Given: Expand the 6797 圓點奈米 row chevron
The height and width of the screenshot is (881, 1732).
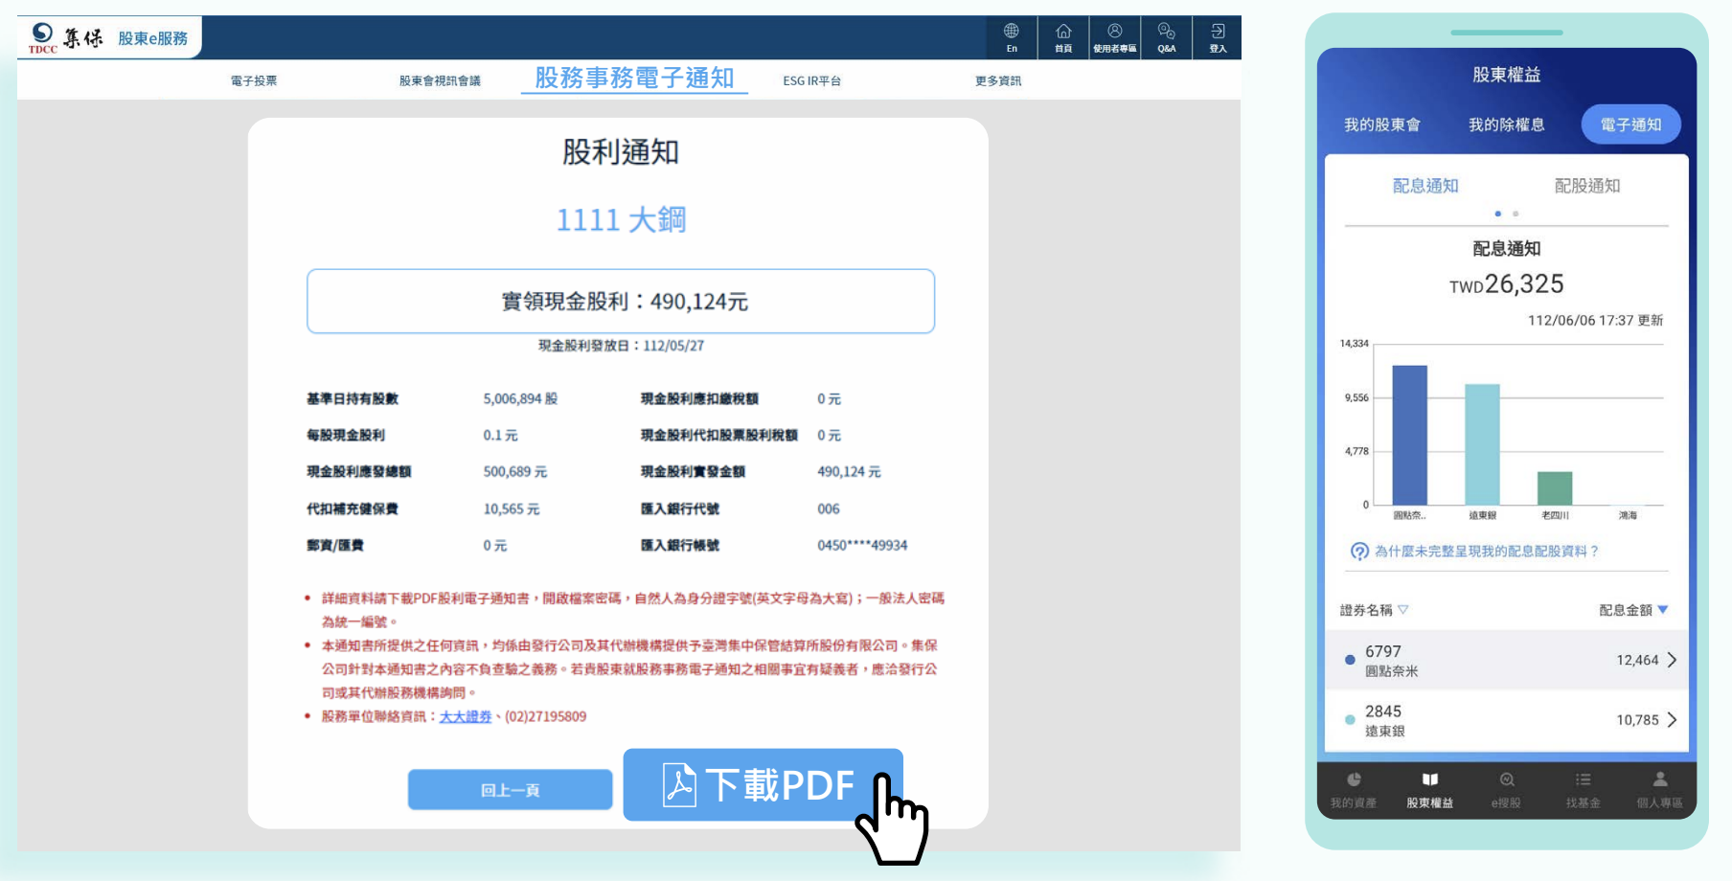Looking at the screenshot, I should (x=1672, y=660).
